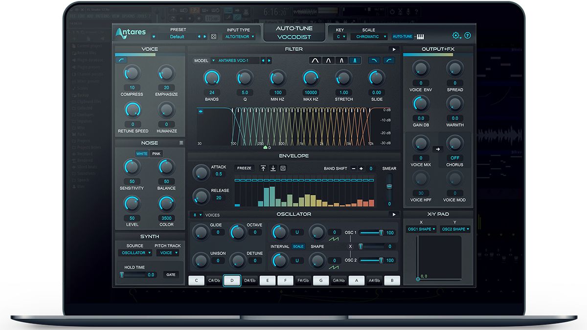Click the dice randomize icon in Envelope panel
This screenshot has width=587, height=330.
coord(283,168)
